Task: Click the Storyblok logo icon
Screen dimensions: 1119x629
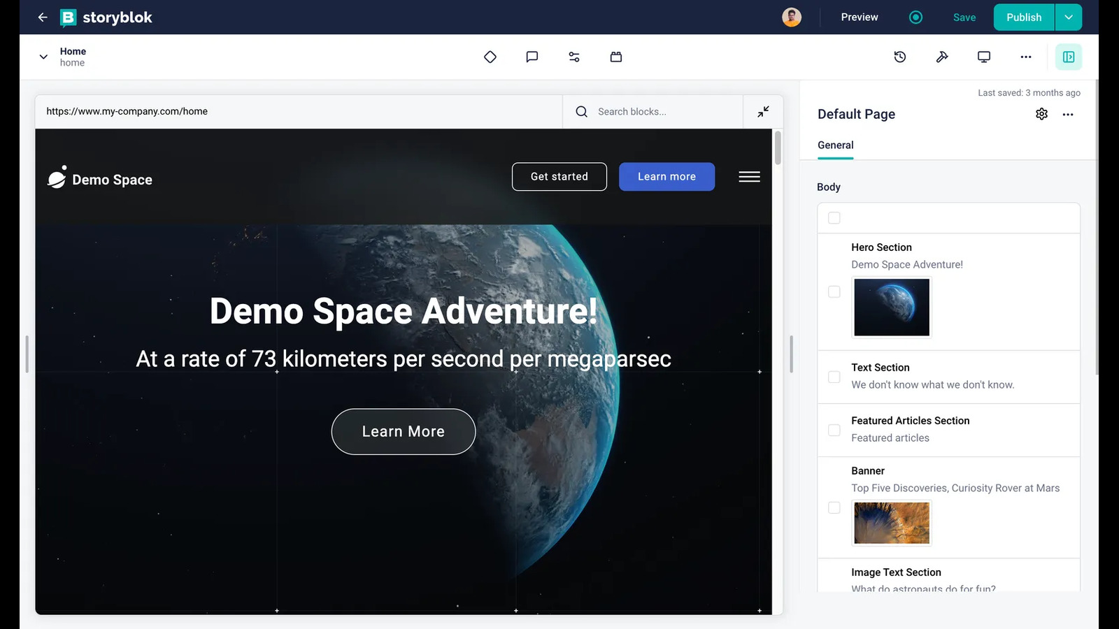Action: pos(68,17)
